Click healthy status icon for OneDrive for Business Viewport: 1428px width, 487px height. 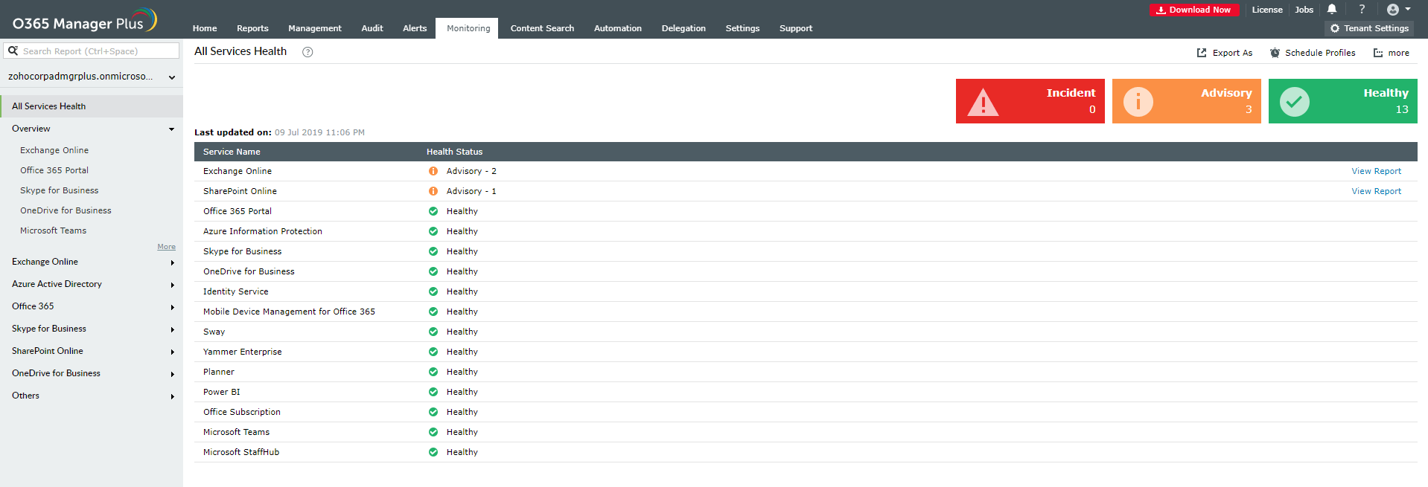433,271
